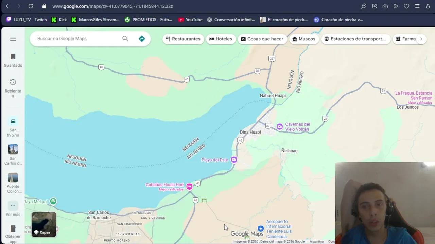Click the browser address bar URL

[x=113, y=6]
